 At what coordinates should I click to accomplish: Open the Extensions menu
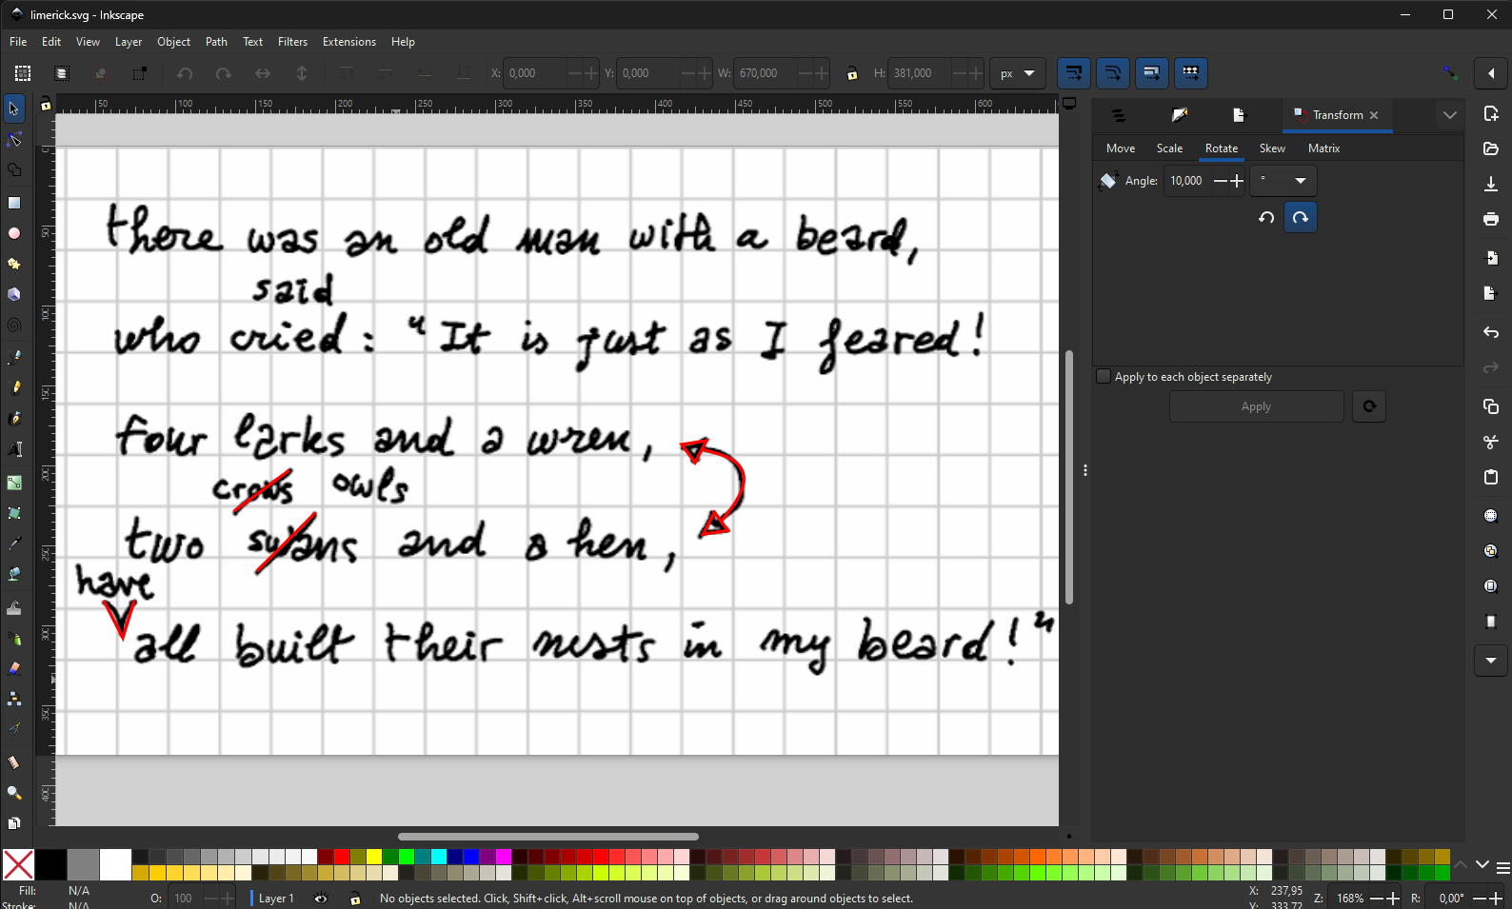[x=348, y=42]
